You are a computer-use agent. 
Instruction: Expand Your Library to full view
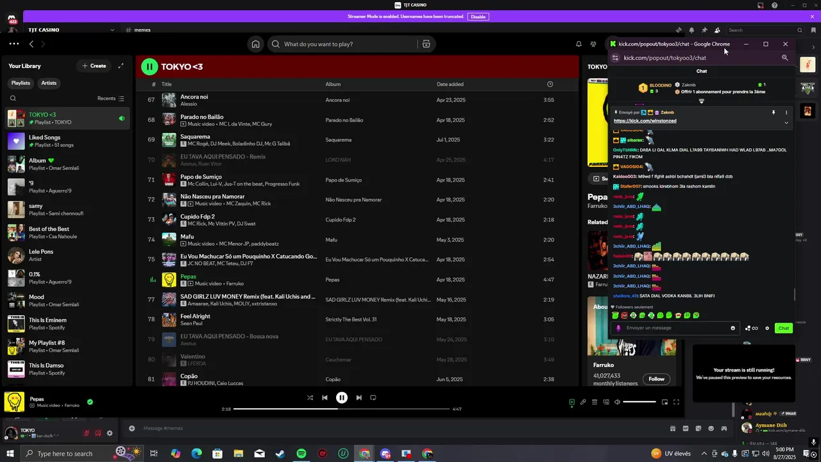pos(121,66)
